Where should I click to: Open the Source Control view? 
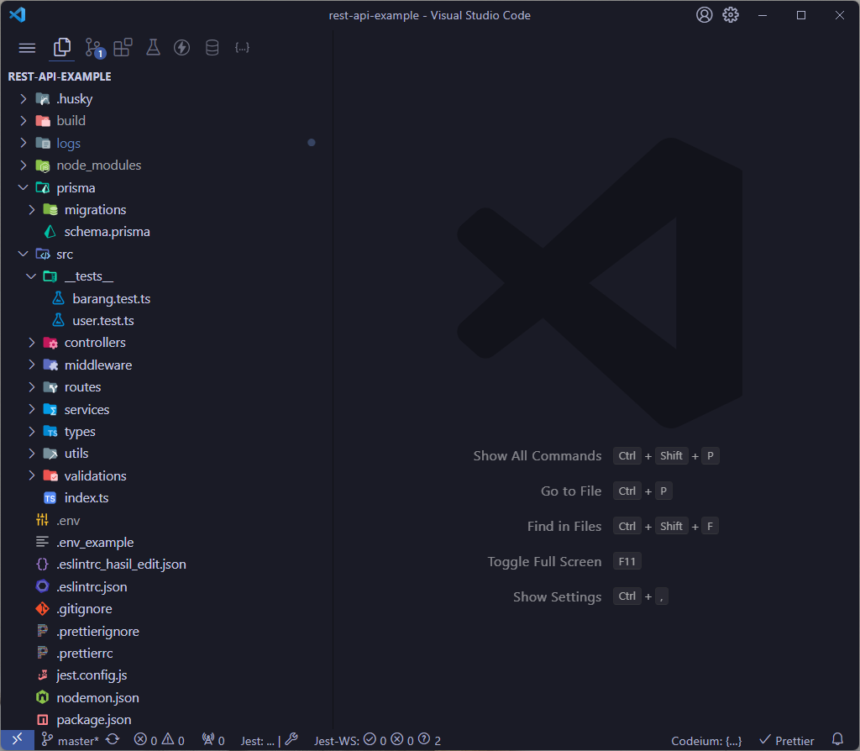pos(94,48)
